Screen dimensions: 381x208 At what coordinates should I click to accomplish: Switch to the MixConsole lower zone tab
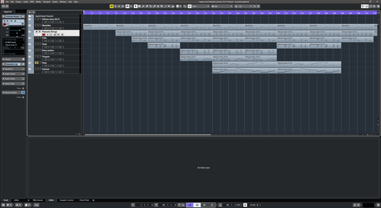tap(38, 200)
